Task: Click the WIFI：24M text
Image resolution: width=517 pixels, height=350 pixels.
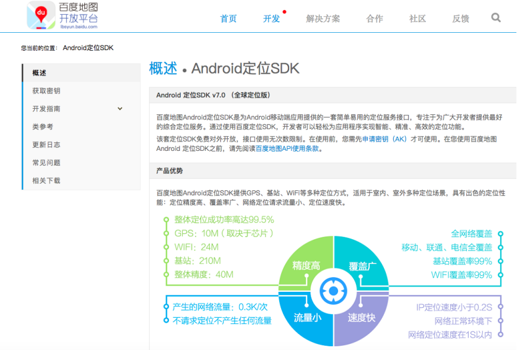Action: pyautogui.click(x=196, y=247)
